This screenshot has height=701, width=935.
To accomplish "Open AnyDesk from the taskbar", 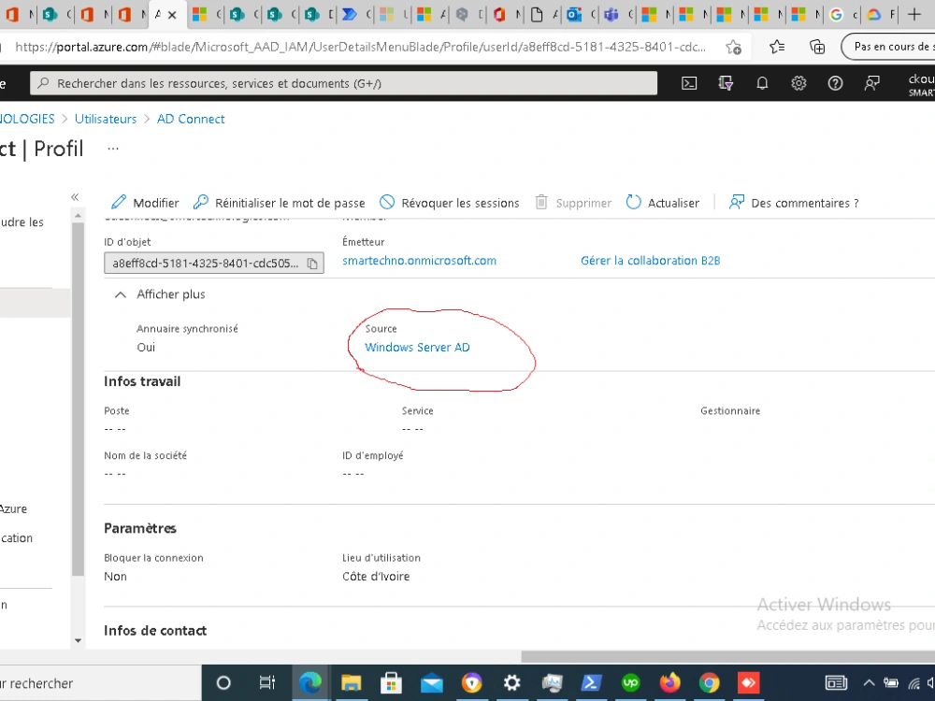I will click(x=748, y=683).
